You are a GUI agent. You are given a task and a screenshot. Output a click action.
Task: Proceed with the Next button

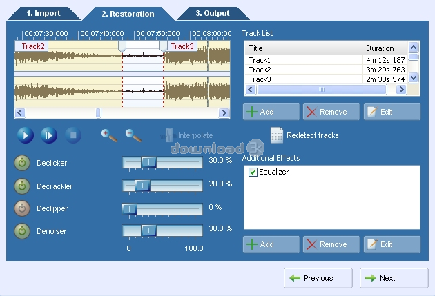click(394, 278)
